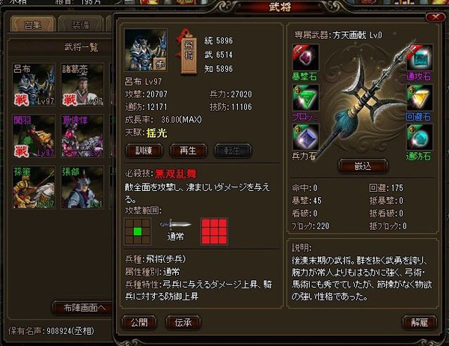This screenshot has width=449, height=346.
Task: Click the green ブロック stone icon
Action: (x=305, y=98)
